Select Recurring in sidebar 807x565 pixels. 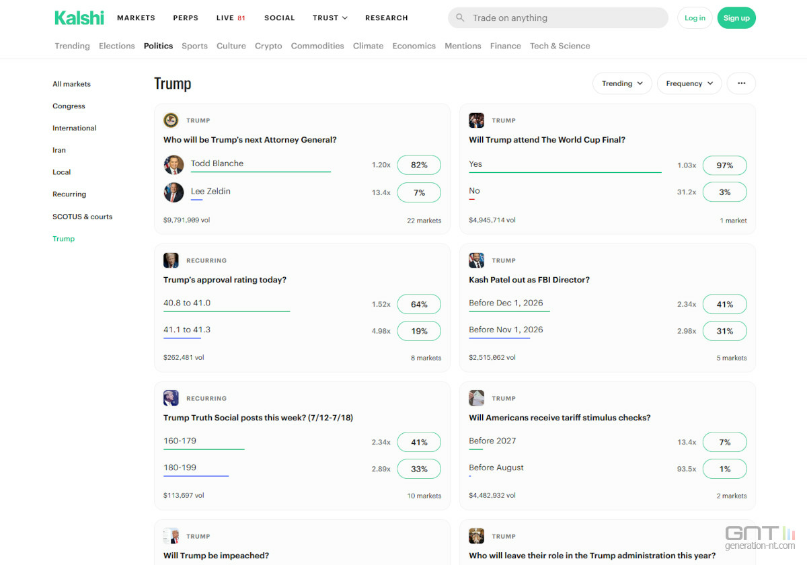[x=69, y=194]
